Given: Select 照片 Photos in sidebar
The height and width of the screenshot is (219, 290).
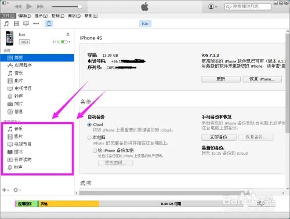Looking at the screenshot, I should tap(37, 104).
